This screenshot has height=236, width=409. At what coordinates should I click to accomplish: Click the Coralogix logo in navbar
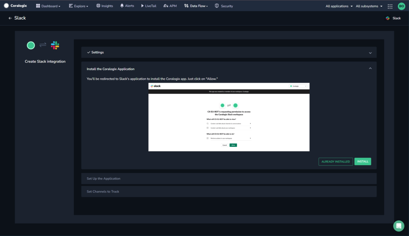click(x=16, y=6)
